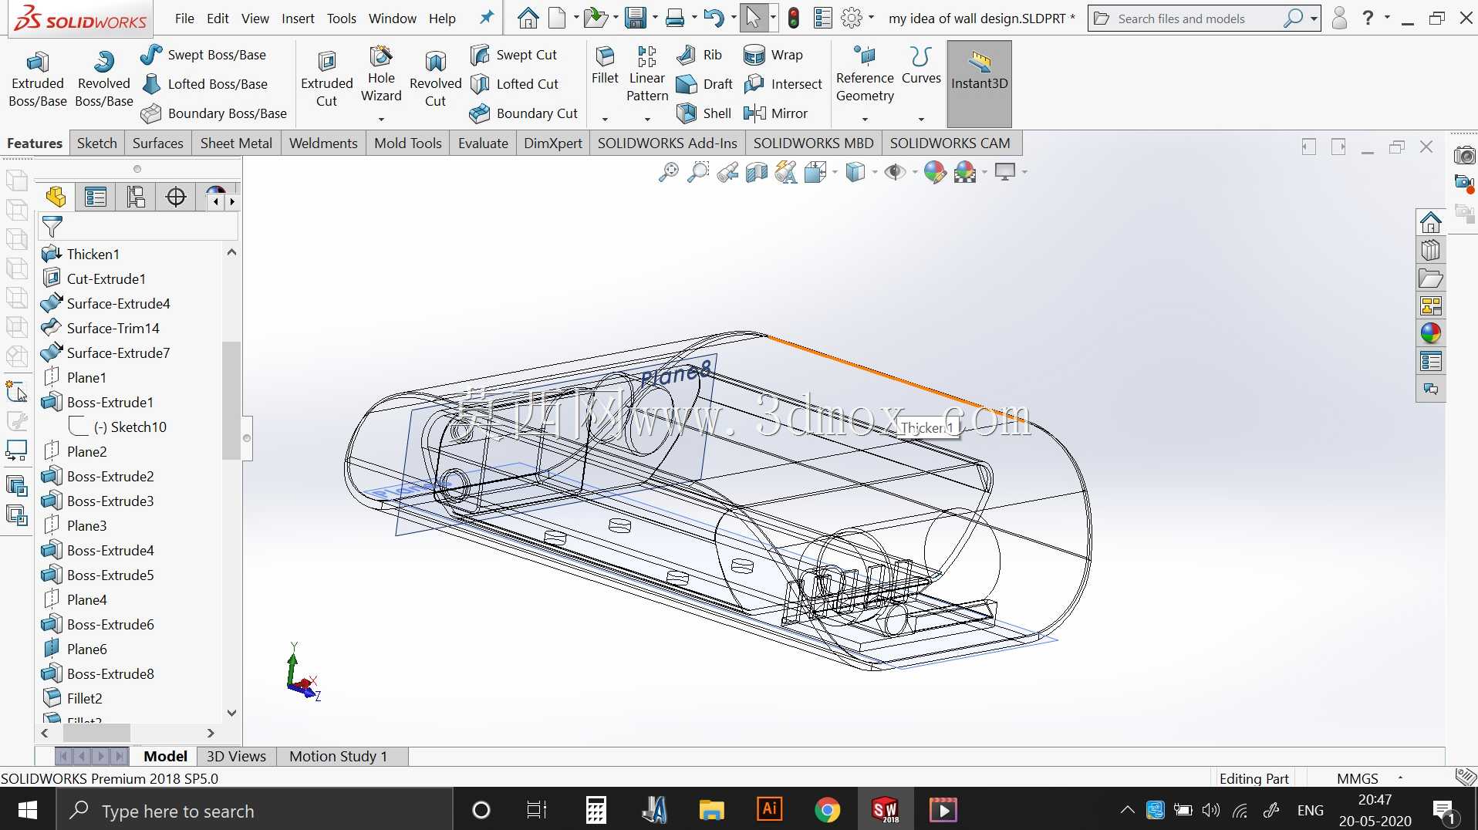Select the Draft tool
Image resolution: width=1478 pixels, height=830 pixels.
tap(704, 84)
